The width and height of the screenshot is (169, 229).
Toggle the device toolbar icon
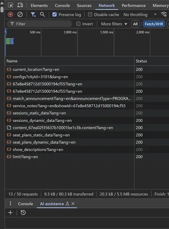click(x=20, y=5)
